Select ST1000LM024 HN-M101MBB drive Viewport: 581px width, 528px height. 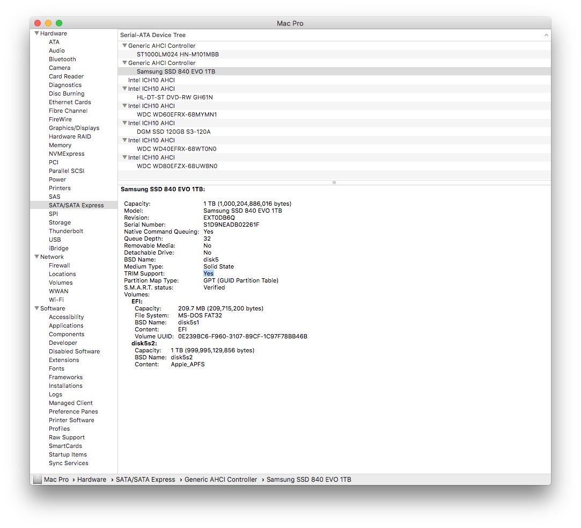coord(334,54)
